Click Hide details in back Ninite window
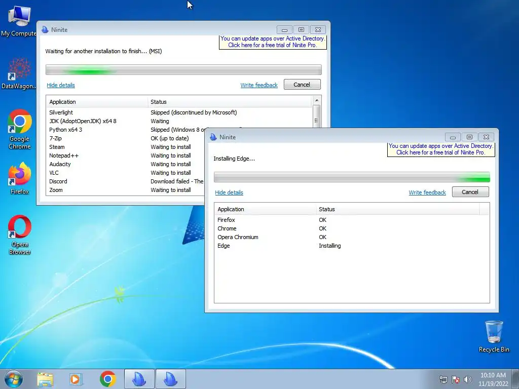This screenshot has width=519, height=389. [x=61, y=85]
